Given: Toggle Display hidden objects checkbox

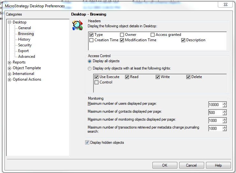Looking at the screenshot, I should (87, 143).
